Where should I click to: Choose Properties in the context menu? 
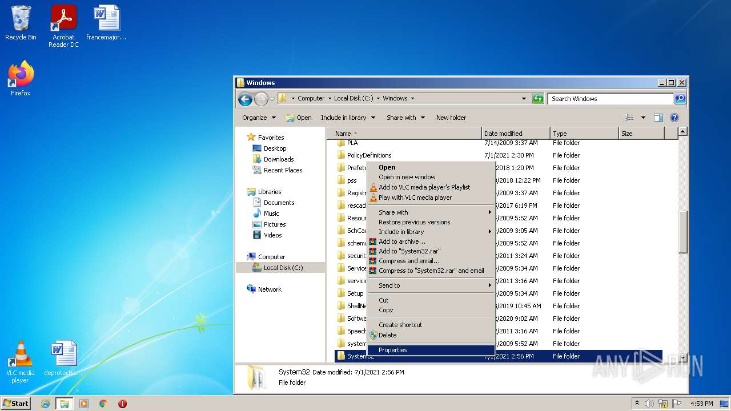pos(431,350)
